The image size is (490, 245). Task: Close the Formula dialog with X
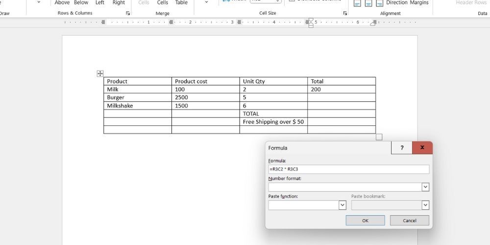coord(422,147)
